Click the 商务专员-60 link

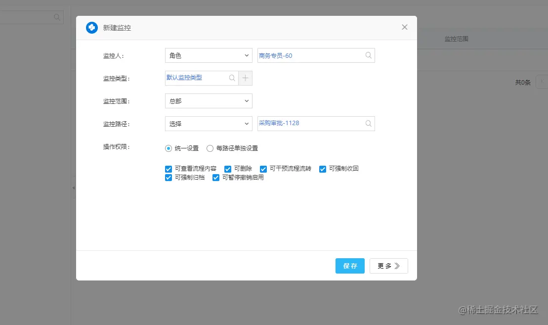(x=275, y=55)
